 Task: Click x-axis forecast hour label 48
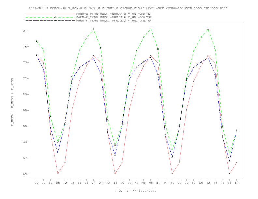point(151,183)
